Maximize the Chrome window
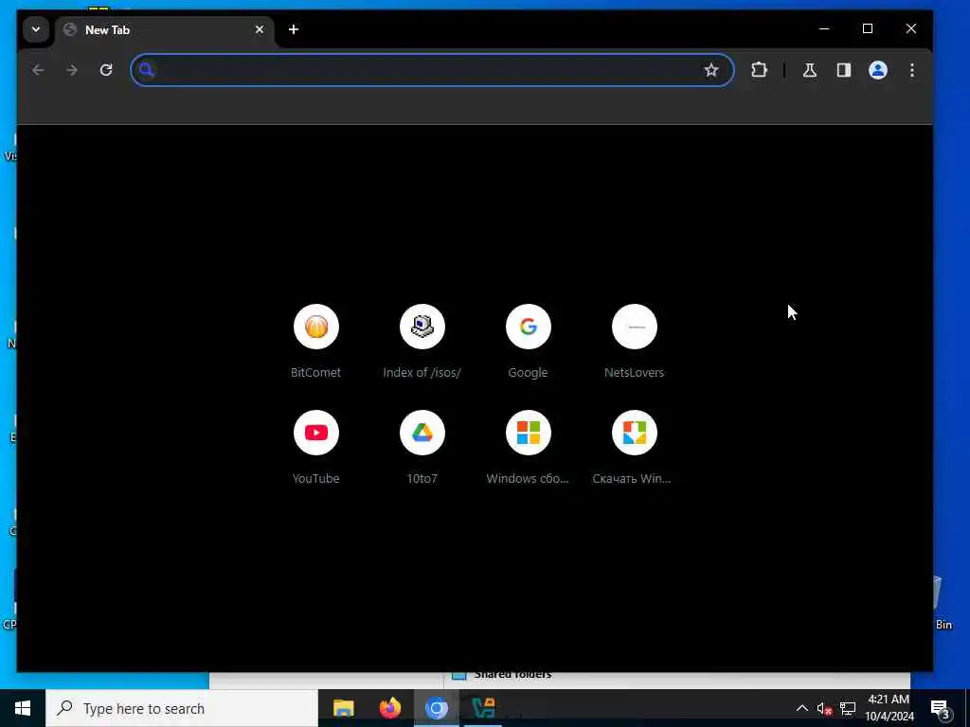970x727 pixels. [868, 28]
